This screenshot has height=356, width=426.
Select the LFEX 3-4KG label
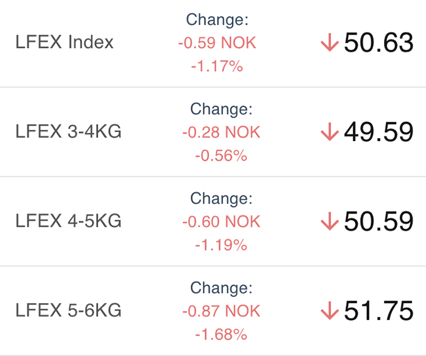point(68,131)
